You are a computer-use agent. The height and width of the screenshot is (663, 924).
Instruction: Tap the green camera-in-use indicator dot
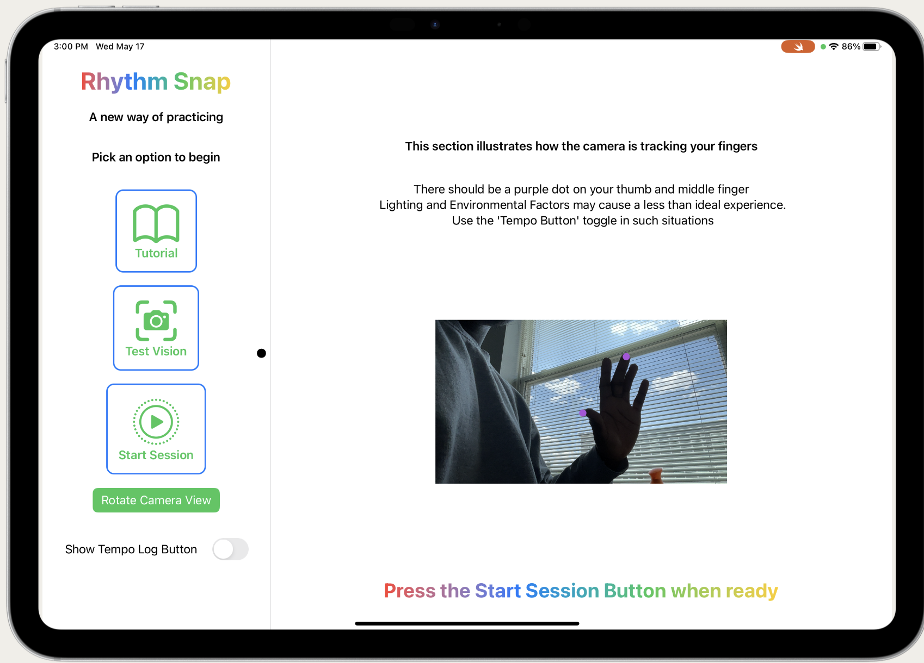click(x=823, y=47)
